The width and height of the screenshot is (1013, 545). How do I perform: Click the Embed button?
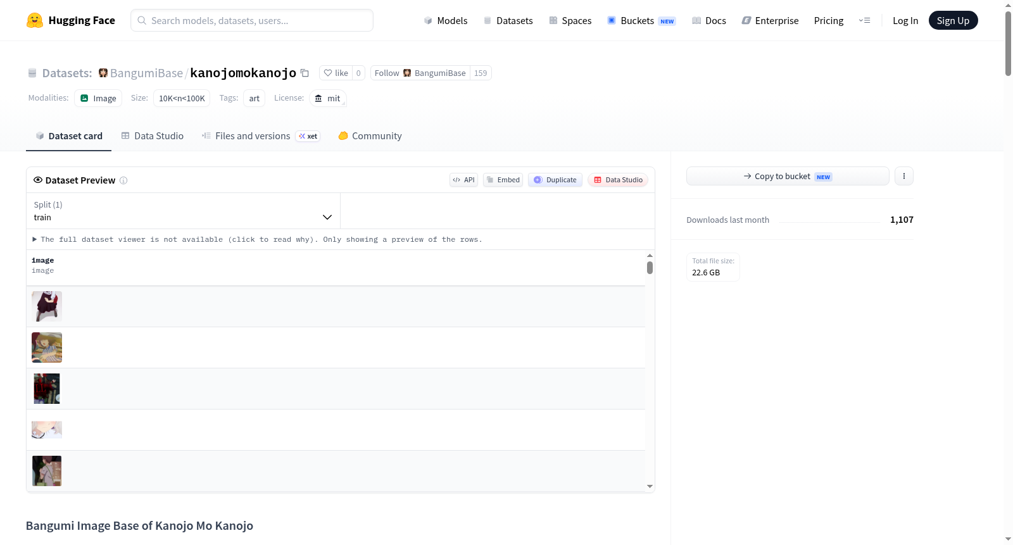click(x=503, y=180)
